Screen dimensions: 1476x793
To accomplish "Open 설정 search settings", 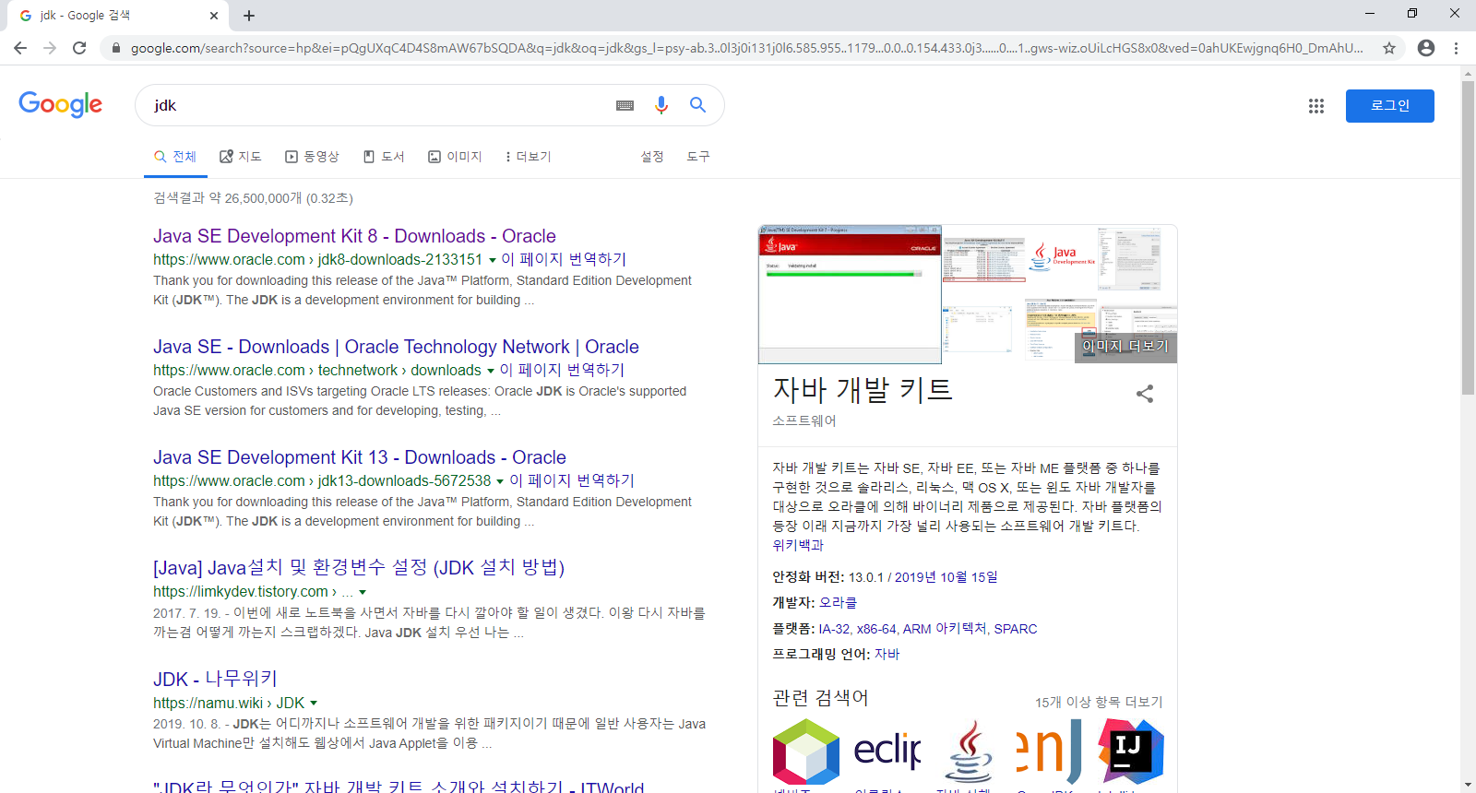I will point(652,157).
